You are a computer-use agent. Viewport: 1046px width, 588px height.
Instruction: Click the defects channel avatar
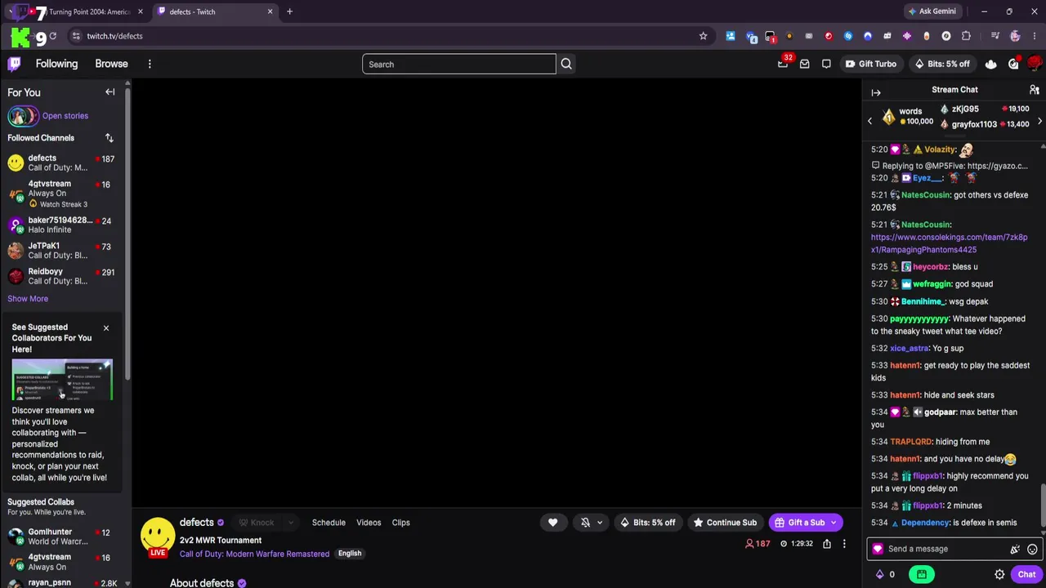[158, 535]
